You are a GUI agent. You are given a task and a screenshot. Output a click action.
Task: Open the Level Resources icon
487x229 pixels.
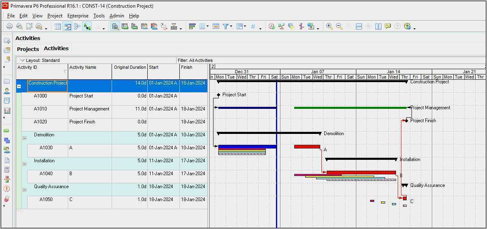coord(281,26)
